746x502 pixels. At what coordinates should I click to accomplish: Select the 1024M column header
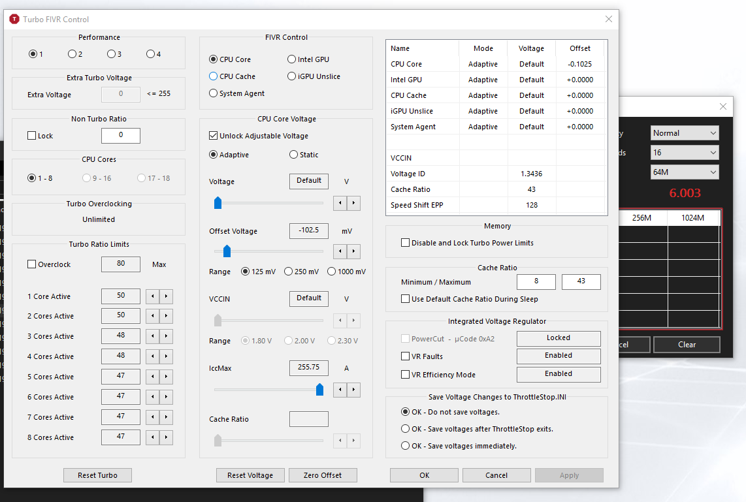(694, 218)
